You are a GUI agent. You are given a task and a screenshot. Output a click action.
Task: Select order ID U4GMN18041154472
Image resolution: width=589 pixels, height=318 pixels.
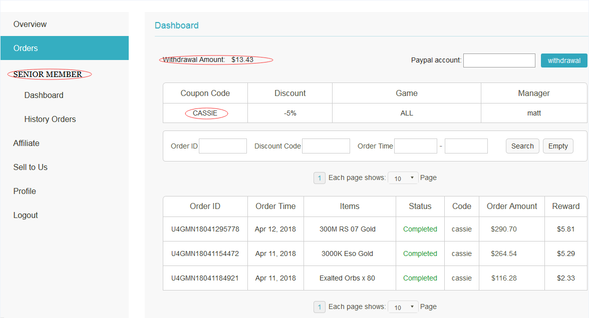(x=205, y=253)
